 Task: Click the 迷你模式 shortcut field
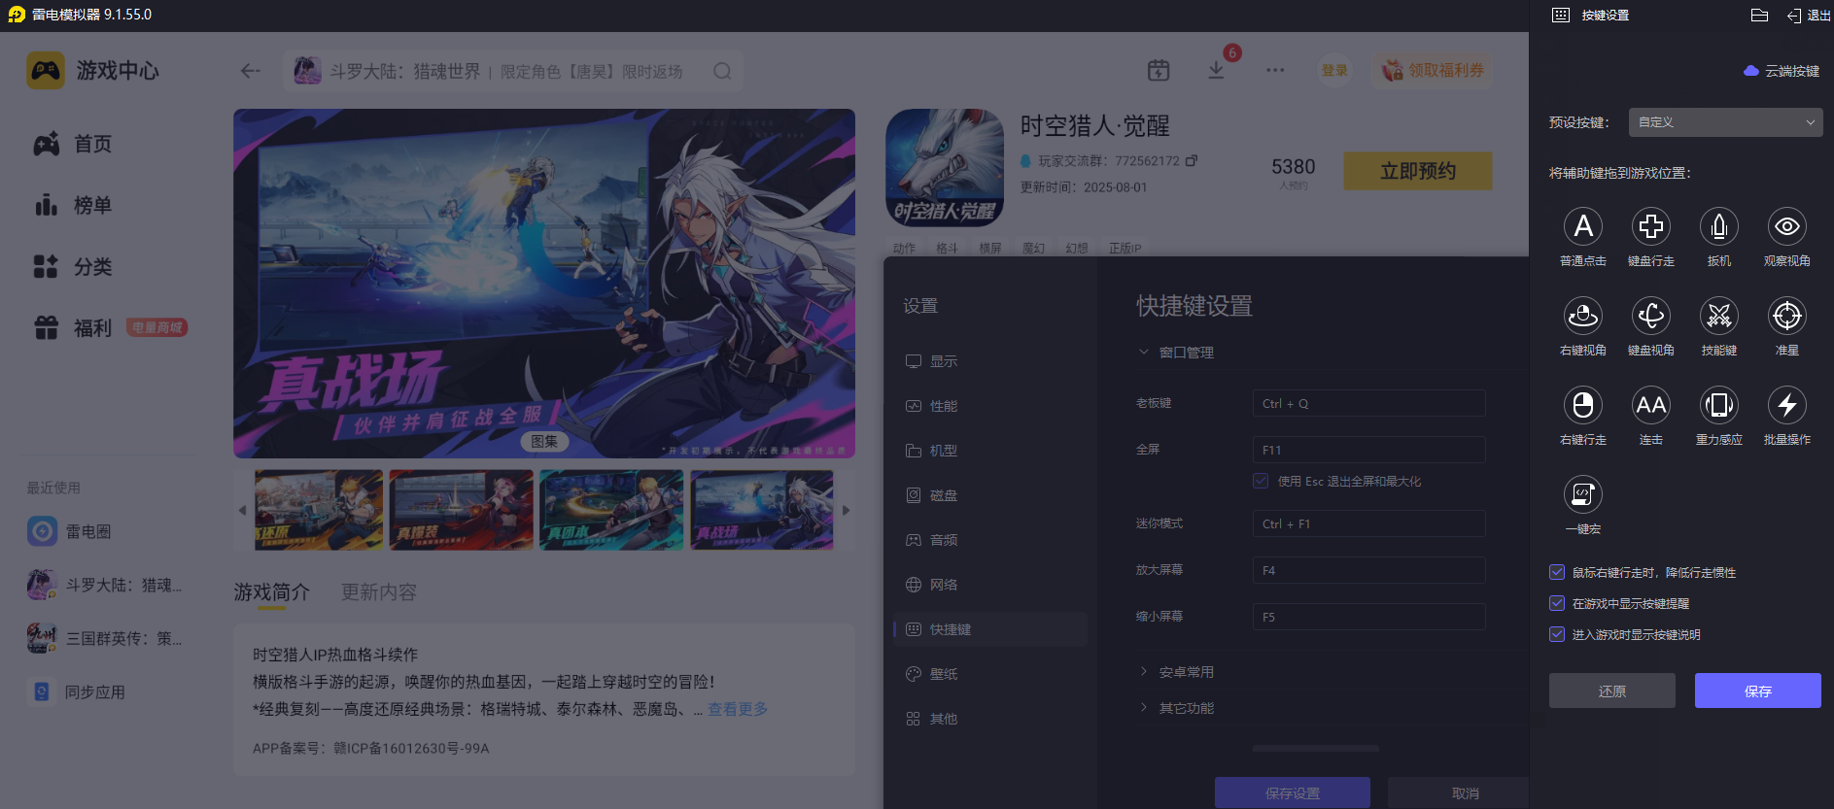tap(1368, 523)
